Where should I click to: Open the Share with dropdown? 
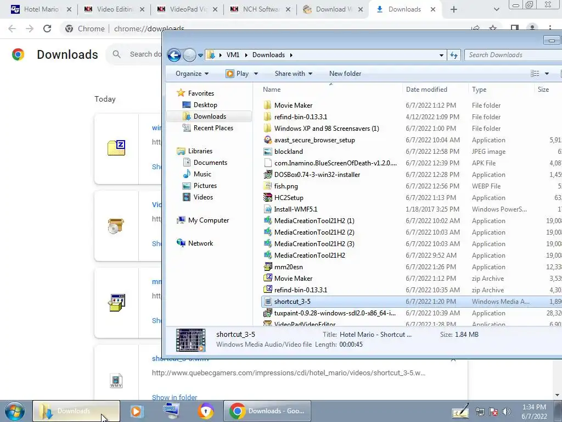(294, 74)
